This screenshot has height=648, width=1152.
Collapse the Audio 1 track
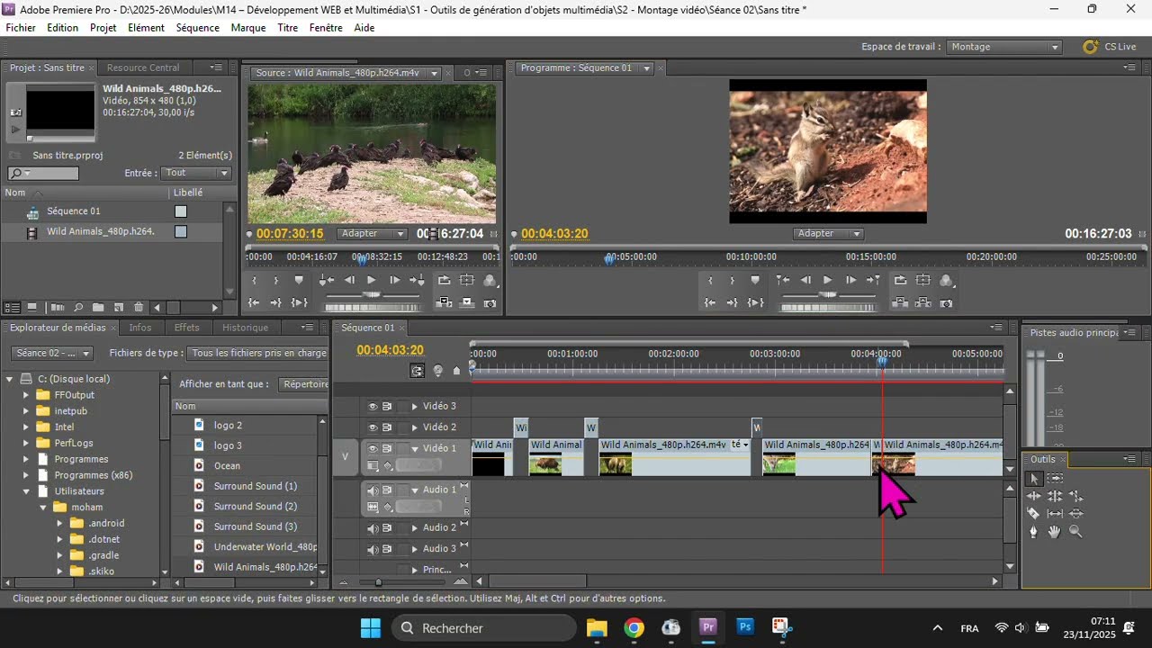(415, 490)
